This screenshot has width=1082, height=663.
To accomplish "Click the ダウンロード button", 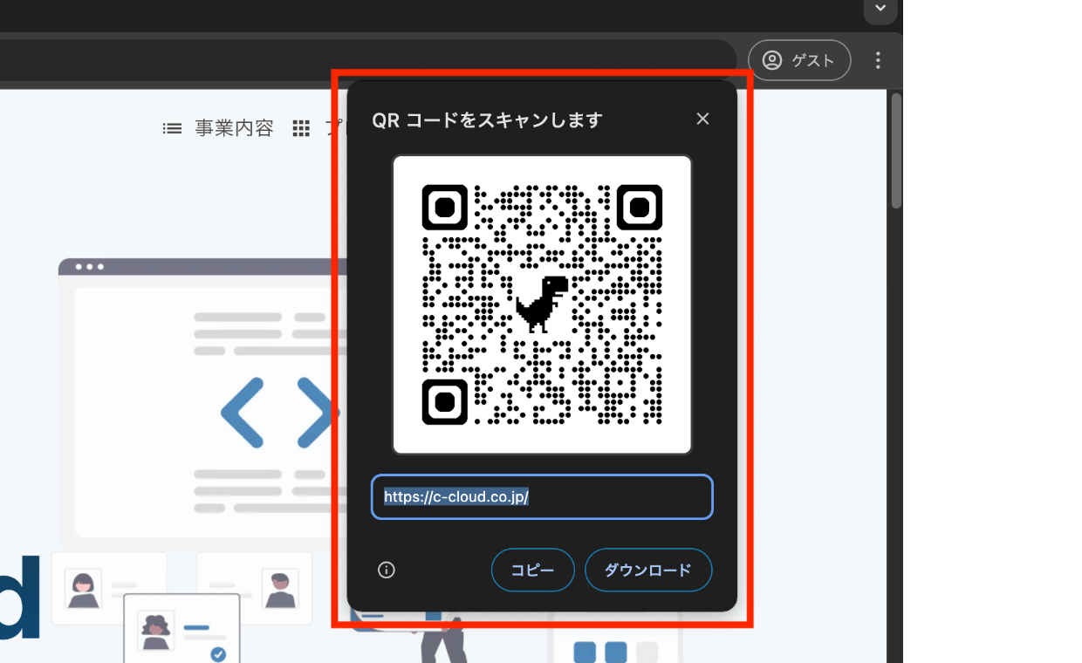I will (647, 570).
